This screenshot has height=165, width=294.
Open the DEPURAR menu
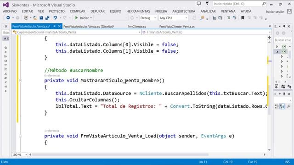pos(97,11)
